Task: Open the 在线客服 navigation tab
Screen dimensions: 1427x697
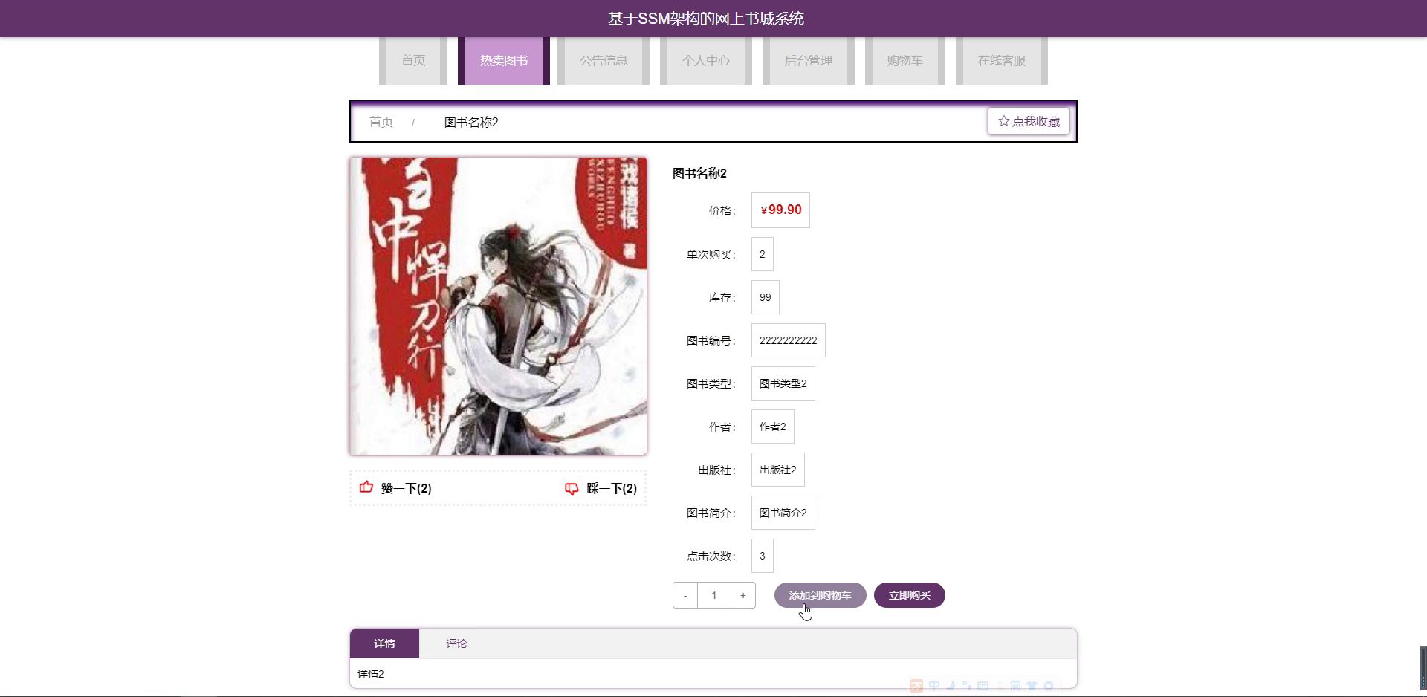Action: tap(1002, 61)
